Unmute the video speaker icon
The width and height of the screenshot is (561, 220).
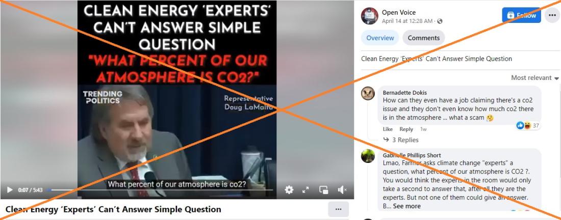pos(342,190)
